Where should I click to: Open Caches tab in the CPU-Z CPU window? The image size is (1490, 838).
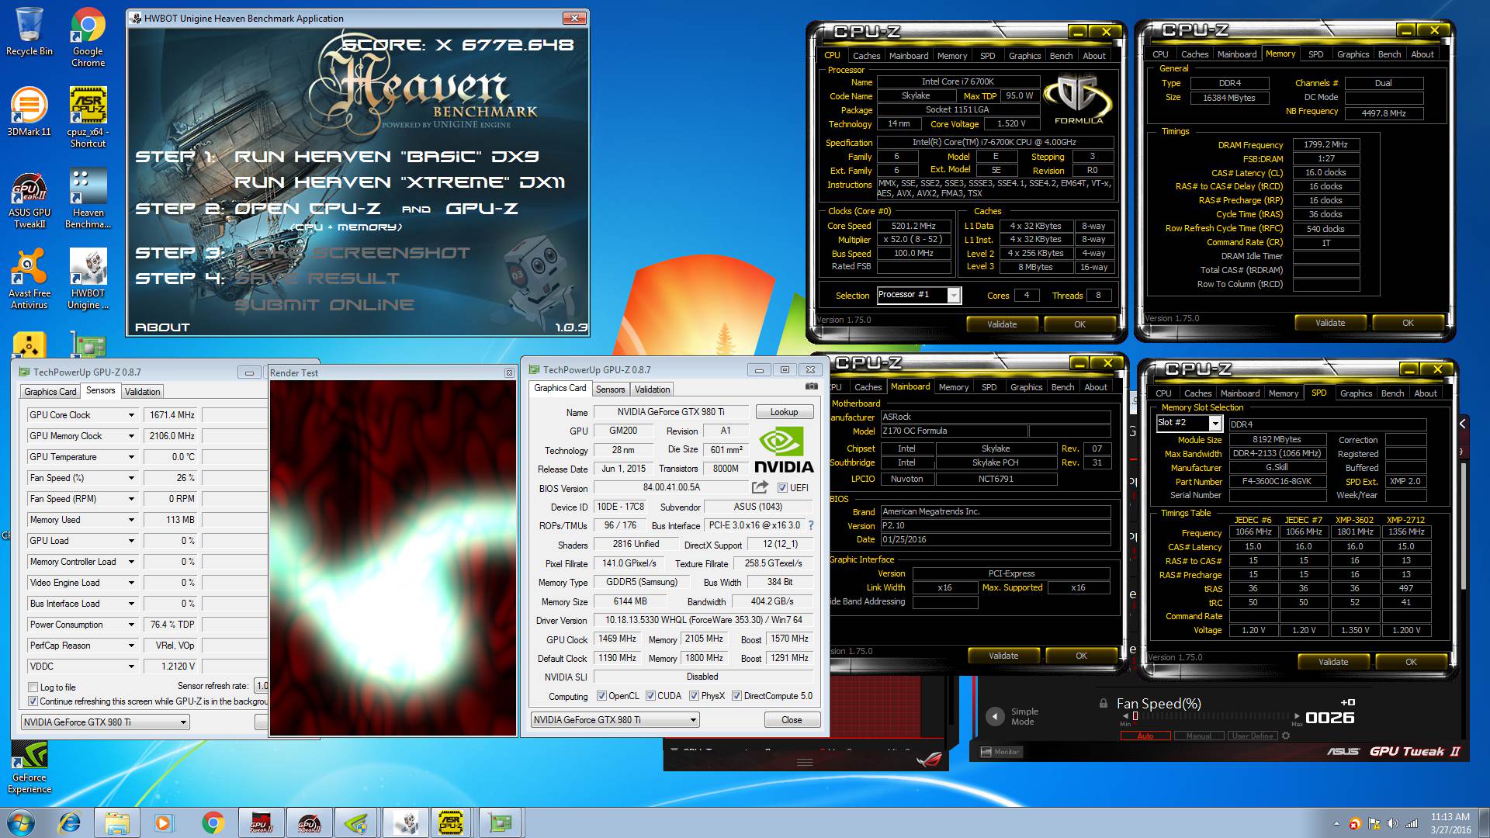pyautogui.click(x=866, y=56)
